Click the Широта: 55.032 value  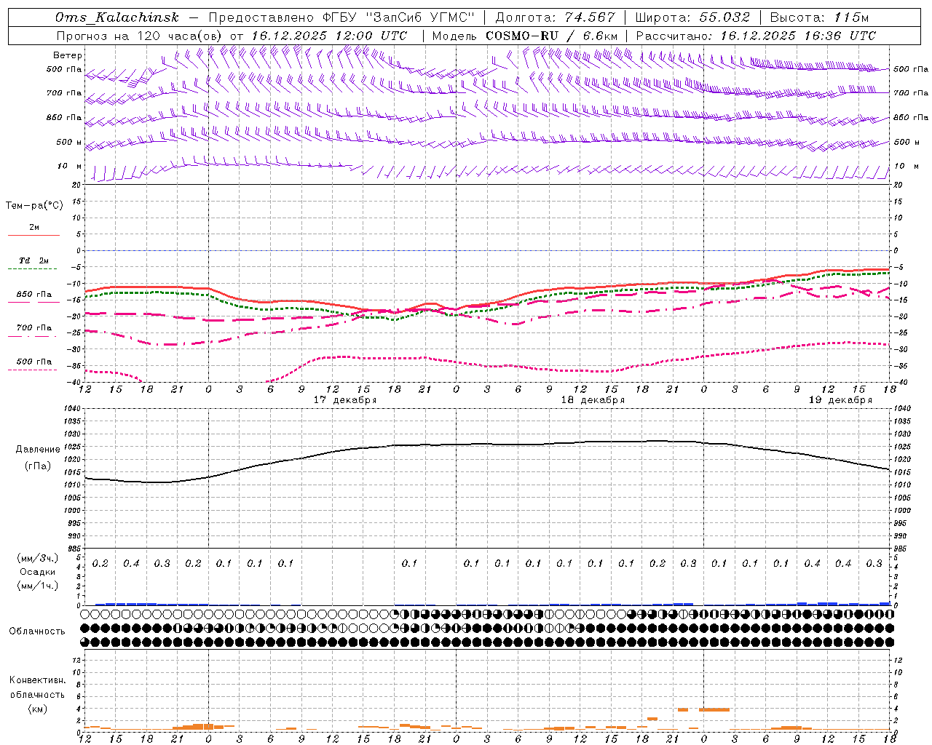(692, 17)
